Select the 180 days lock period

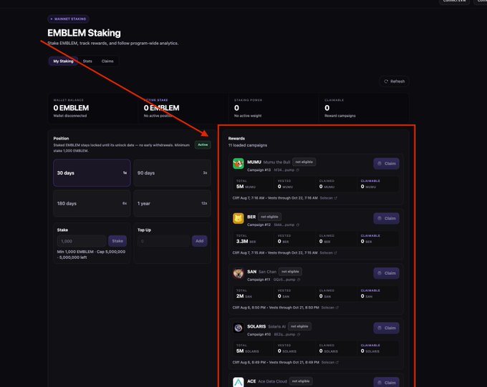(x=92, y=203)
